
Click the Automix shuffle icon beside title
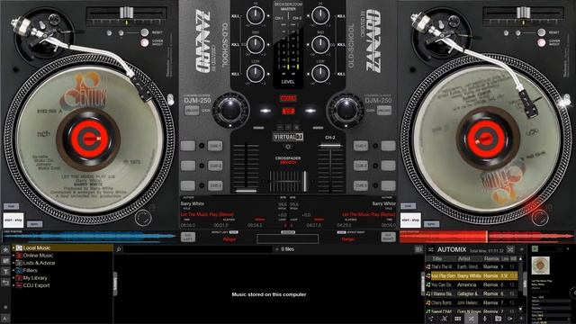[x=431, y=249]
